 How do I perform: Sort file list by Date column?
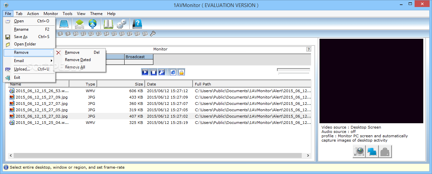pos(169,84)
